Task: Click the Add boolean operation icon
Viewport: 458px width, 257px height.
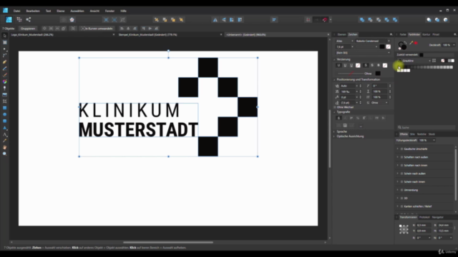Action: click(x=362, y=20)
